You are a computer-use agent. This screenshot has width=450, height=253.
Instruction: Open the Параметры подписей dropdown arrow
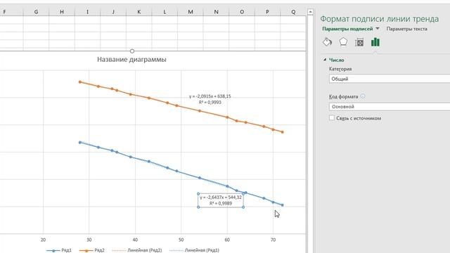[x=378, y=29]
